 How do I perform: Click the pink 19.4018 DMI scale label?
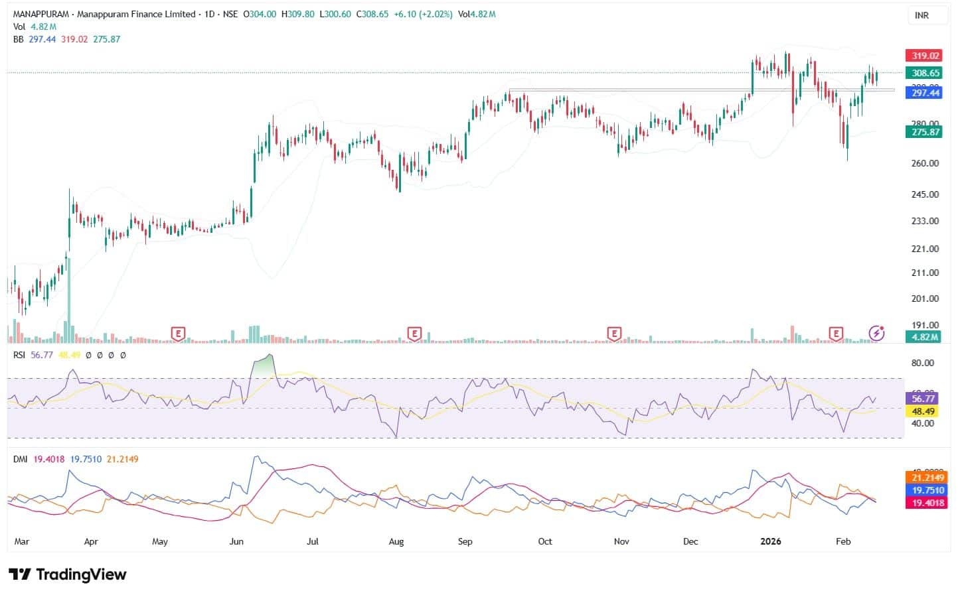(x=927, y=503)
